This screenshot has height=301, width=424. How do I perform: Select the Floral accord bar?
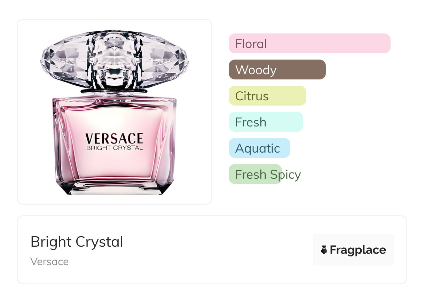pos(309,44)
